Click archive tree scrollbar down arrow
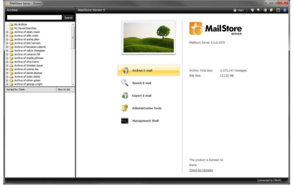Image resolution: width=293 pixels, height=185 pixels. (73, 85)
